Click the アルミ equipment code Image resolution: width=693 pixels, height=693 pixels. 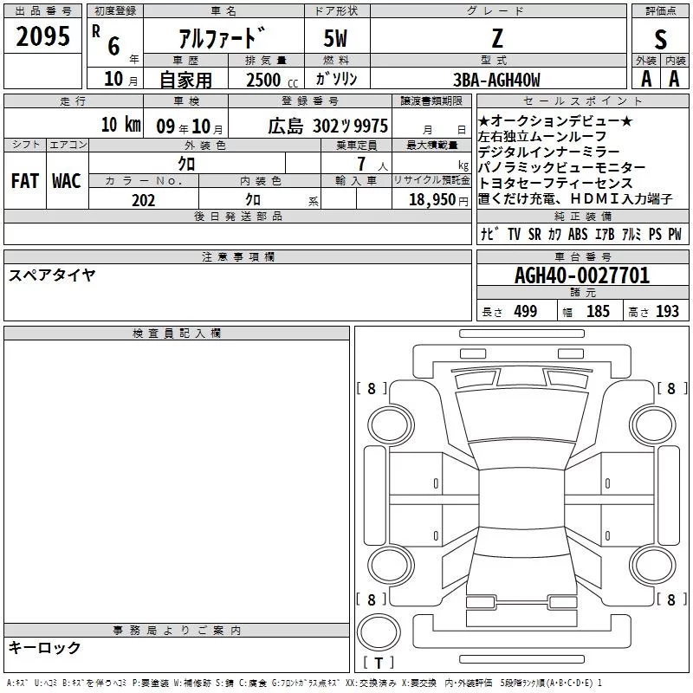pyautogui.click(x=631, y=234)
